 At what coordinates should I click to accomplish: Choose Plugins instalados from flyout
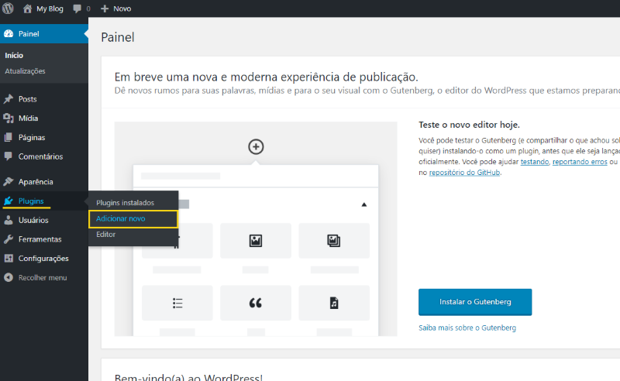[x=126, y=202]
